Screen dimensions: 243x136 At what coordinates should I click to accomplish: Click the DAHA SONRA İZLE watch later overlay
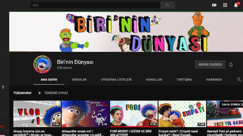(231, 104)
